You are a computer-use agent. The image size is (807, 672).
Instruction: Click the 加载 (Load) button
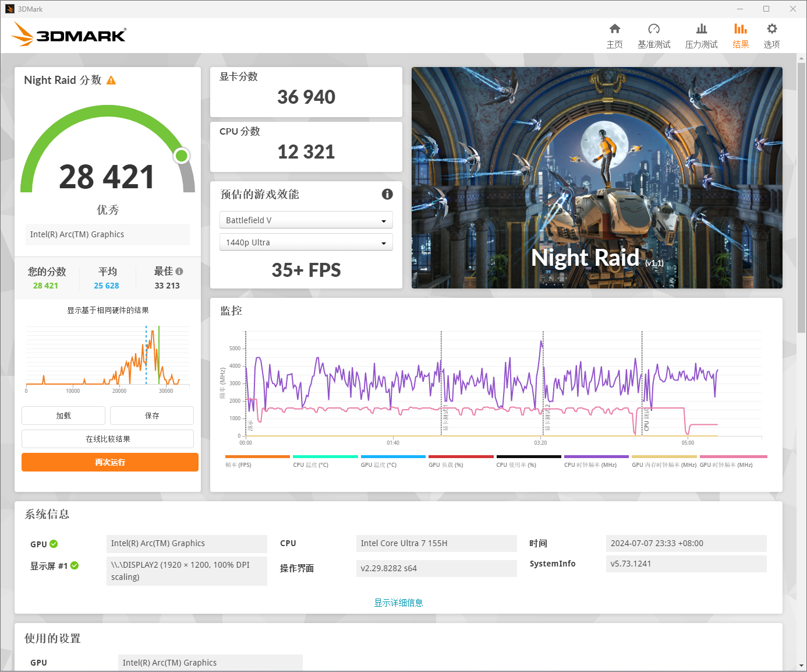[63, 416]
